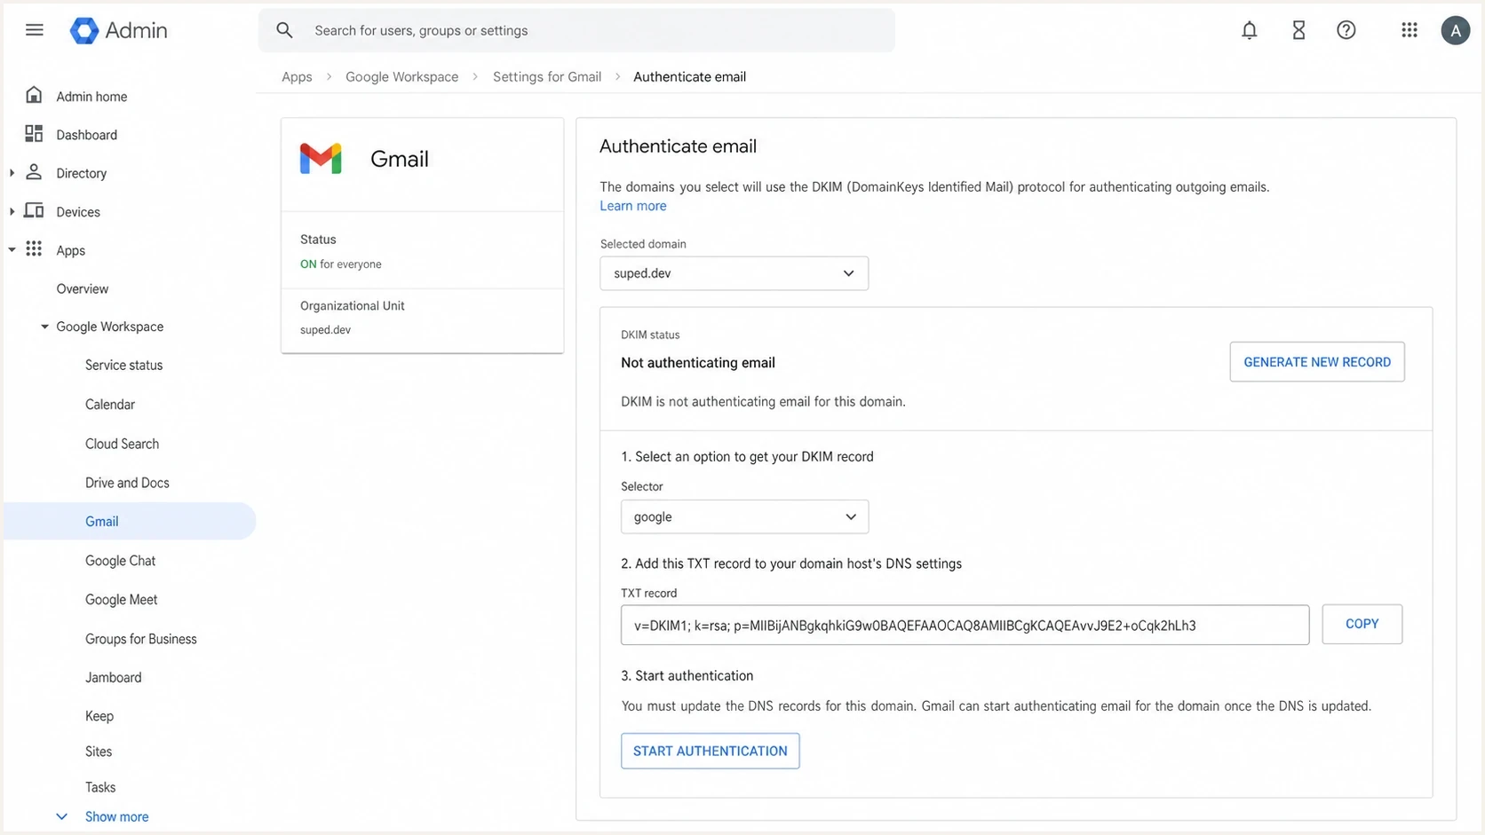This screenshot has height=835, width=1485.
Task: Copy the TXT record
Action: [1362, 624]
